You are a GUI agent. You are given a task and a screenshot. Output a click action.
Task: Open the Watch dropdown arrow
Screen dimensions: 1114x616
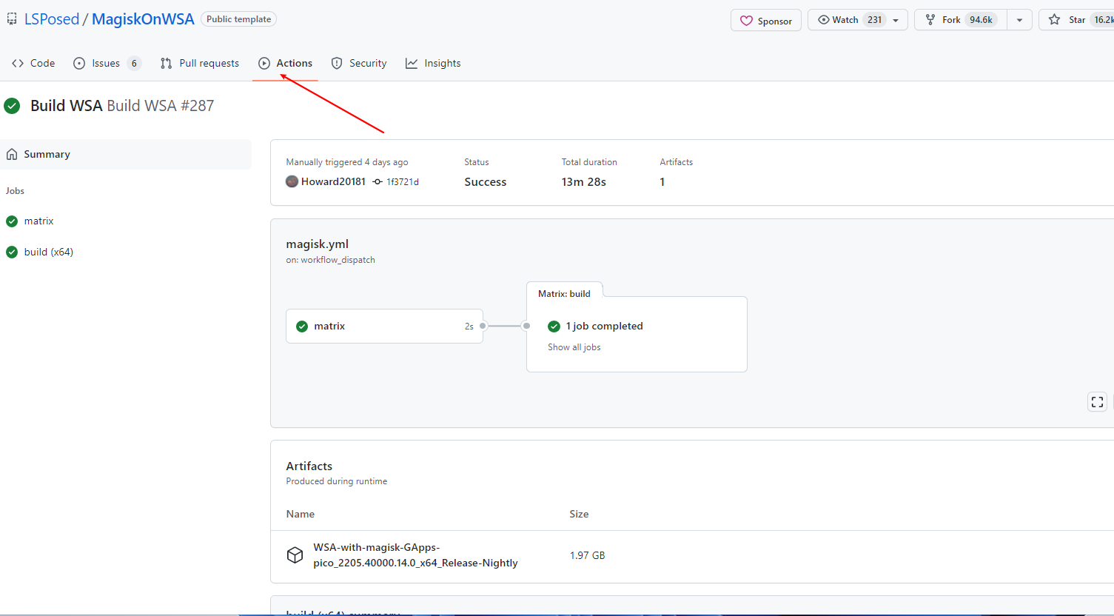(x=896, y=20)
